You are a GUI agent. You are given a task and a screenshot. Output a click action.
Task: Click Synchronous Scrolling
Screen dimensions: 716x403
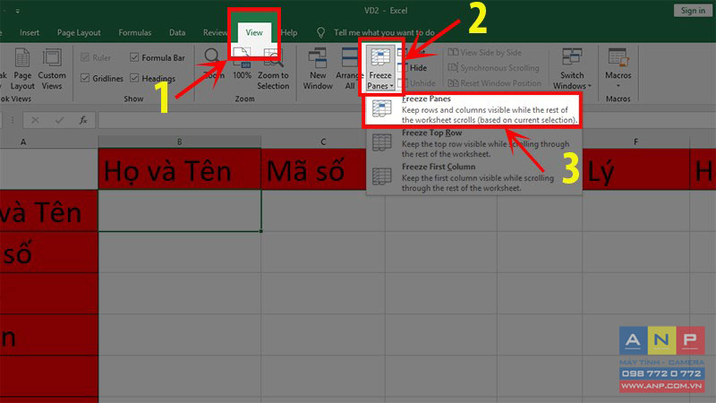(494, 68)
